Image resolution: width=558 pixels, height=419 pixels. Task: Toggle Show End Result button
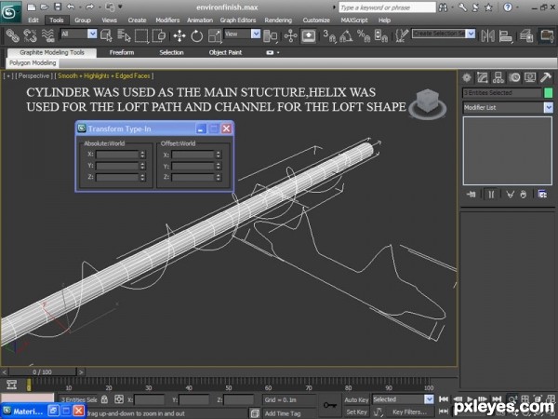[x=491, y=195]
